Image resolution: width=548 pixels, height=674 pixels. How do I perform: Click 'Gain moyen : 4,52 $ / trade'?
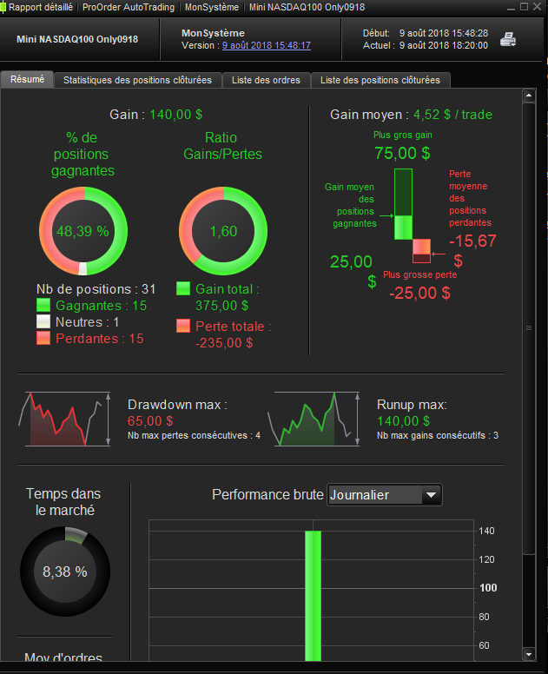coord(412,115)
